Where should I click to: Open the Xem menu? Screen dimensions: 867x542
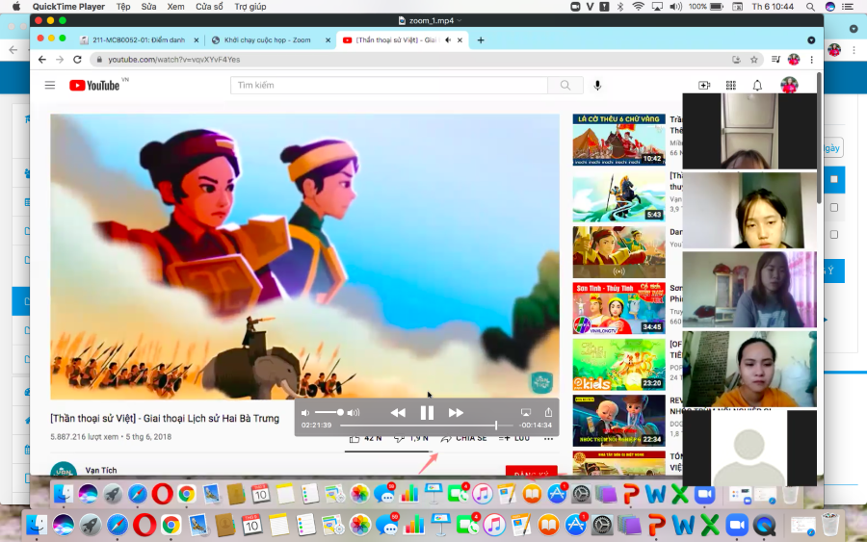[176, 7]
